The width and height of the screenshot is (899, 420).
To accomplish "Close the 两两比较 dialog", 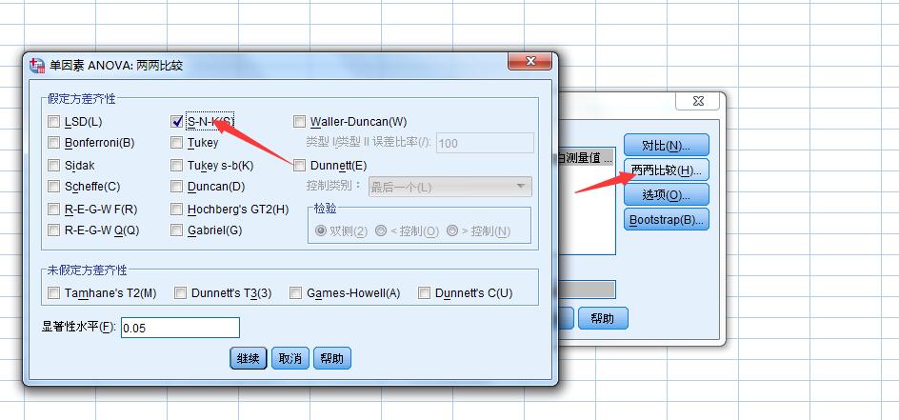I will click(x=530, y=61).
